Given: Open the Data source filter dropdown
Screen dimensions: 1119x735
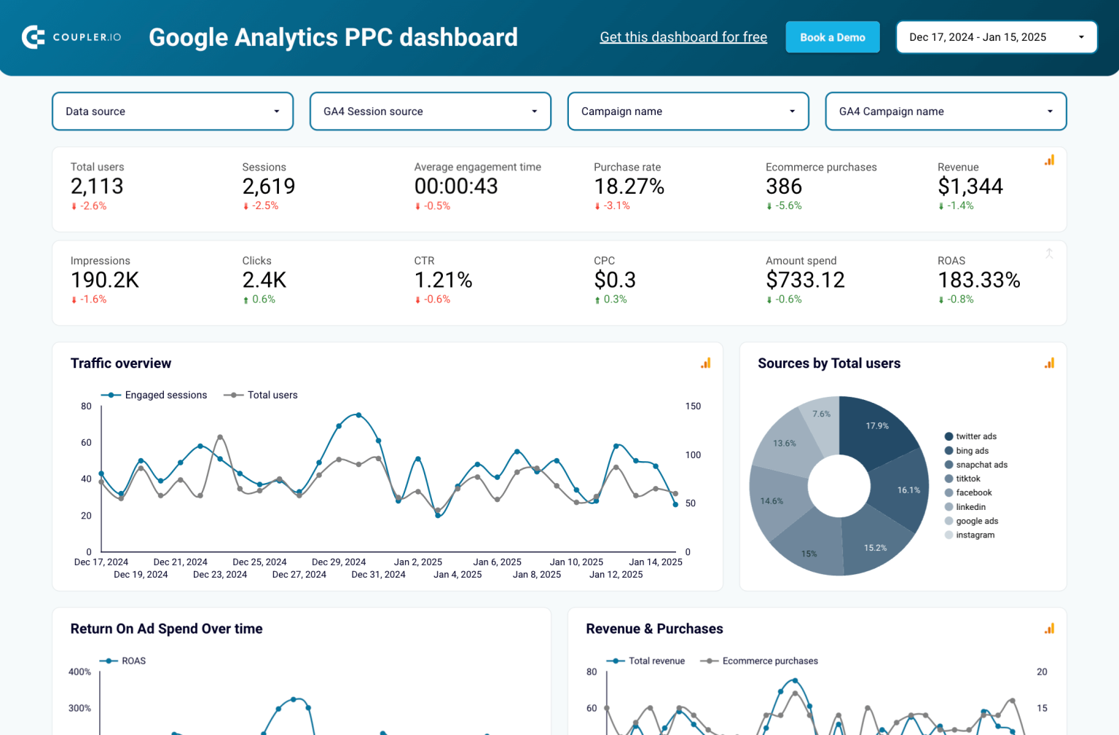Looking at the screenshot, I should click(x=172, y=111).
